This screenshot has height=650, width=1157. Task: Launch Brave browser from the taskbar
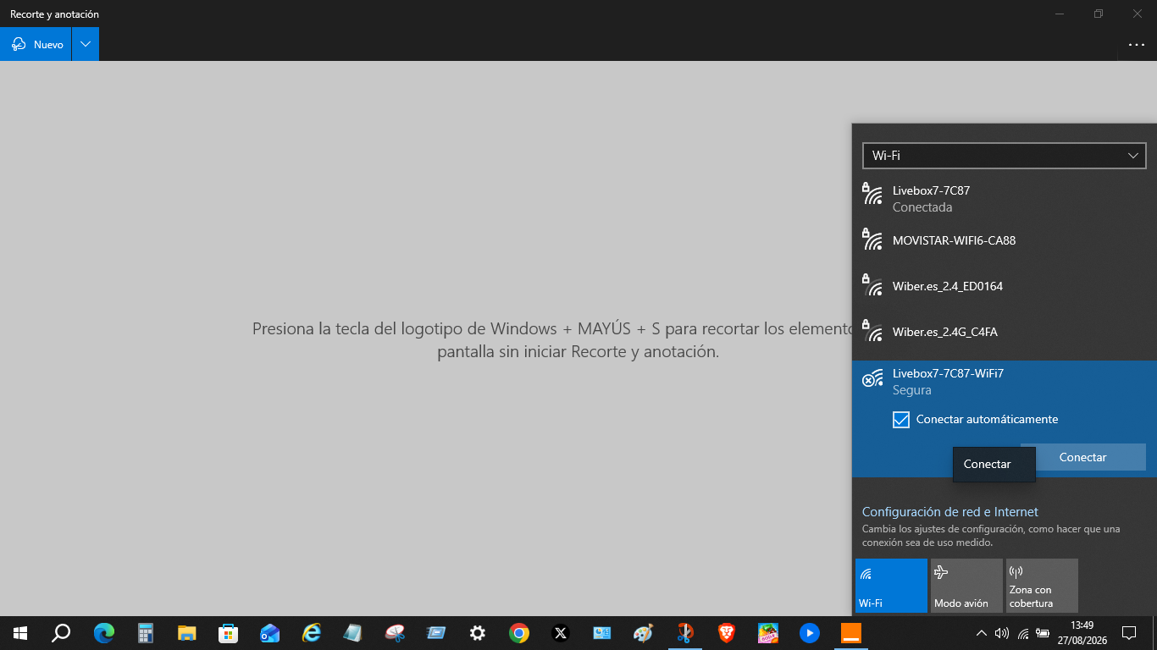(x=727, y=633)
